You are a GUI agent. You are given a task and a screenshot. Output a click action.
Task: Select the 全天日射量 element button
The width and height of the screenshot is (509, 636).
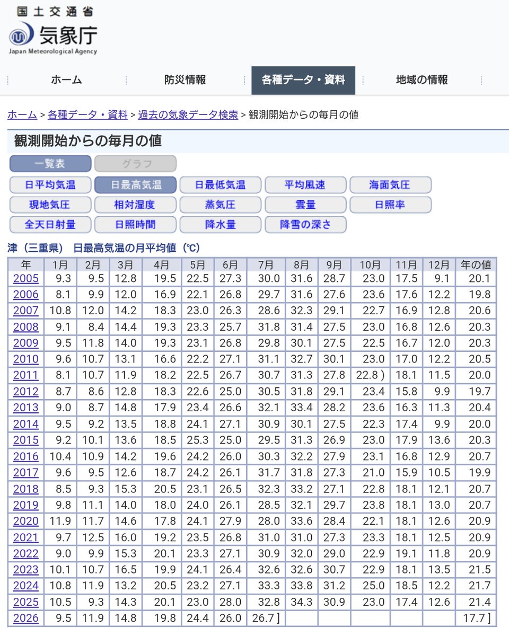(x=50, y=225)
